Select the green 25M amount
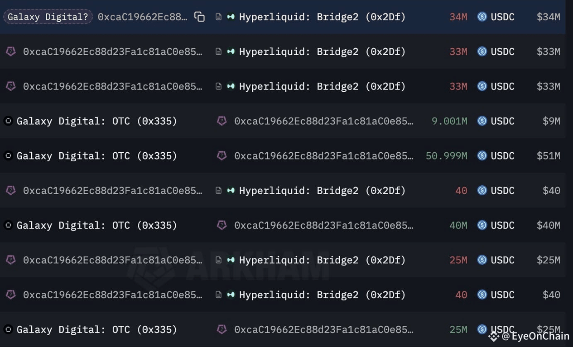 458,329
